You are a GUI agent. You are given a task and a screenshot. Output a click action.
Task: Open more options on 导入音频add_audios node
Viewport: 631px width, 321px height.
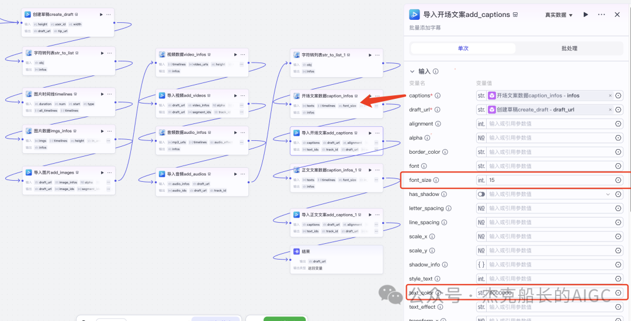click(x=242, y=174)
